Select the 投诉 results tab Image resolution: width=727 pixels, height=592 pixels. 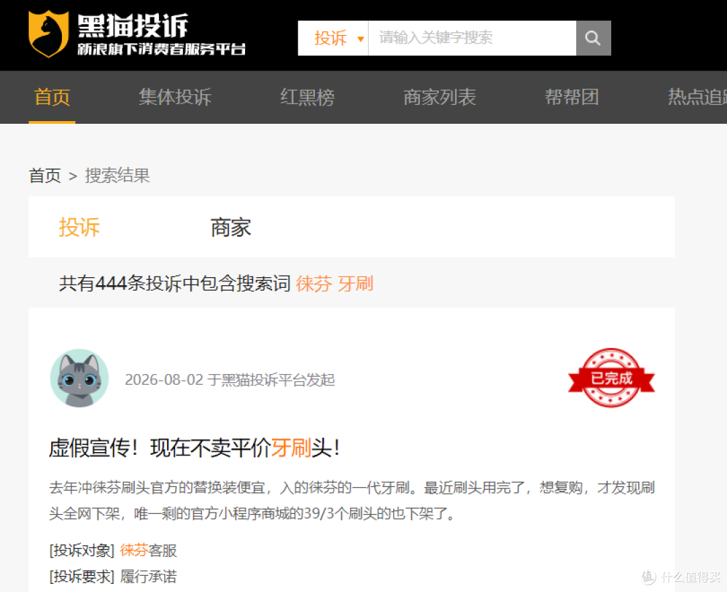click(x=79, y=227)
